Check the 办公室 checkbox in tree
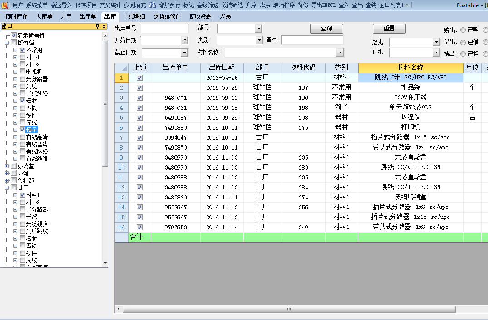Viewport: 488px width, 320px height. (14, 165)
